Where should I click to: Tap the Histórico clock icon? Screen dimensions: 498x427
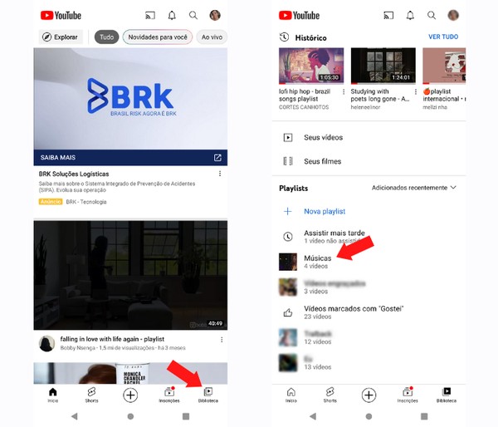pos(284,37)
